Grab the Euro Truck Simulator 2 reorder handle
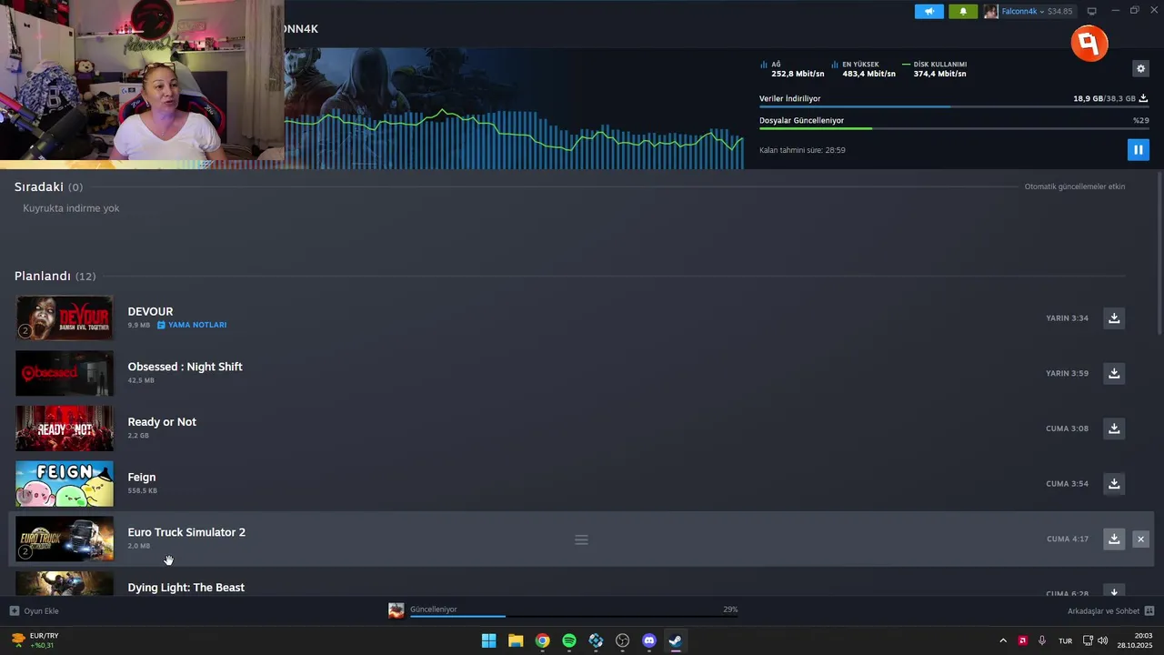The image size is (1164, 655). pos(581,539)
